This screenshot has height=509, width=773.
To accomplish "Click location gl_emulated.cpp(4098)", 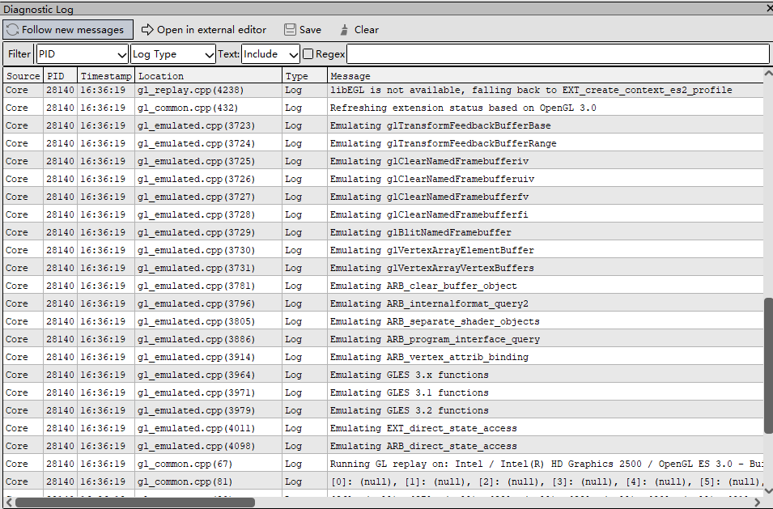I will click(x=196, y=446).
